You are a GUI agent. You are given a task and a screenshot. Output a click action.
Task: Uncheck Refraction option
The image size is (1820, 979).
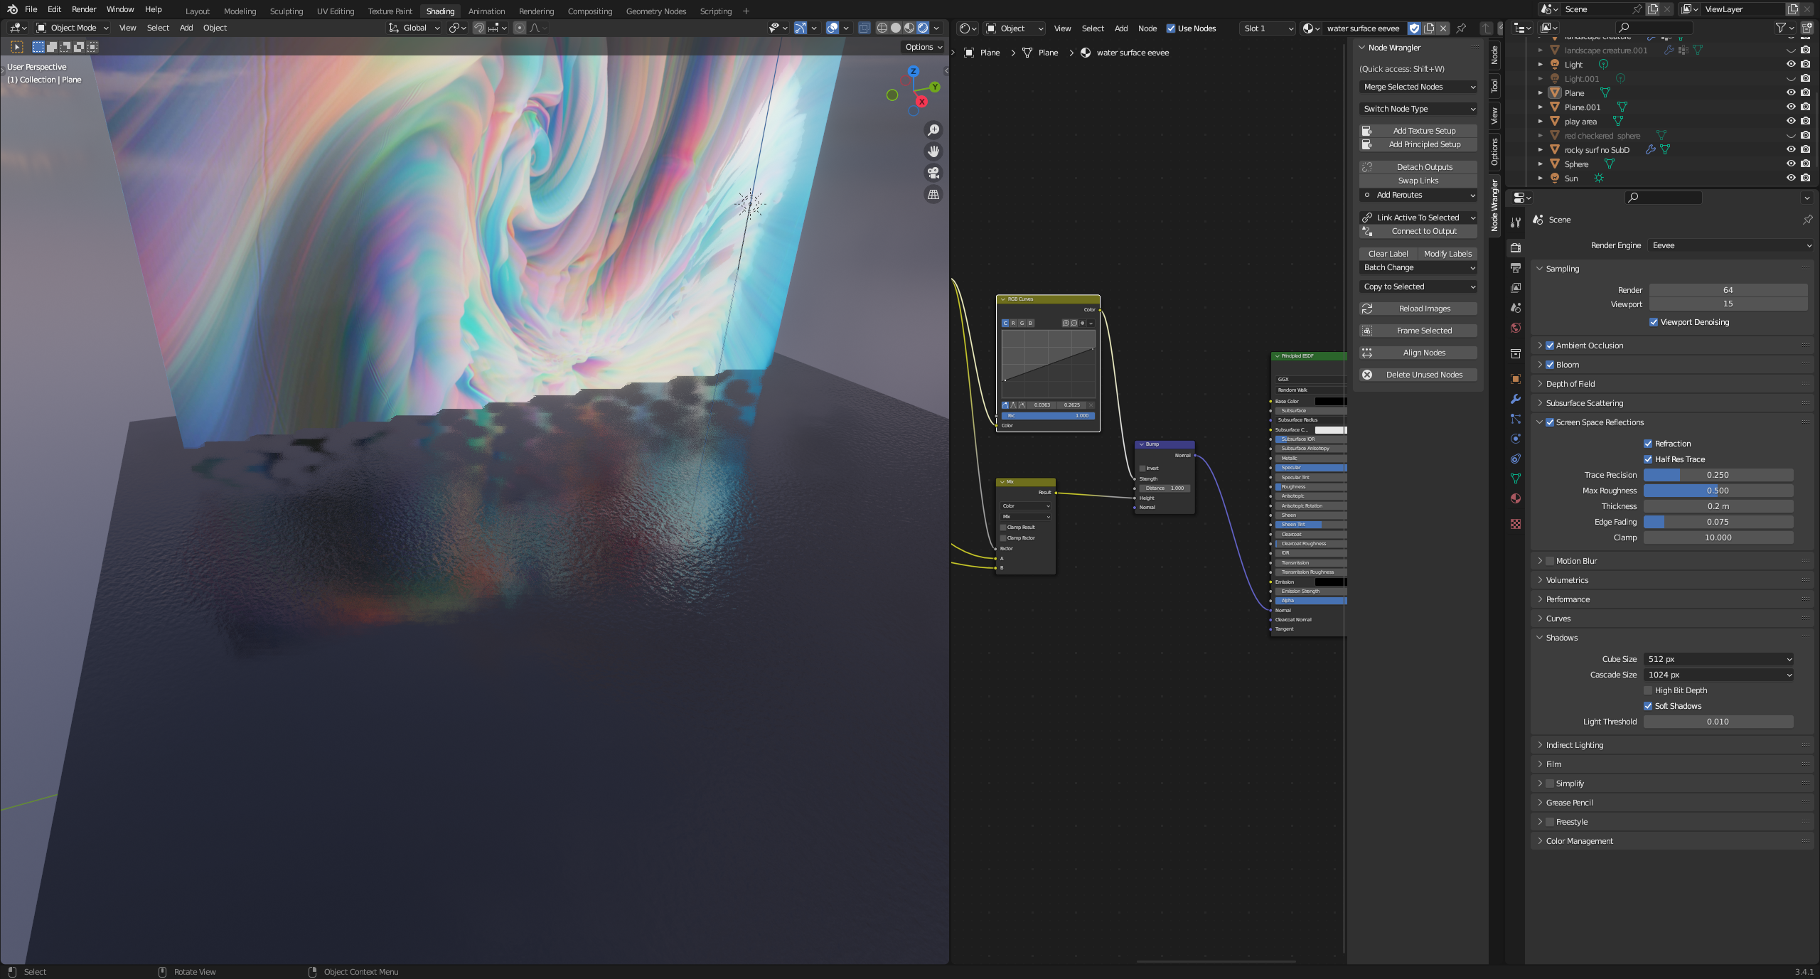coord(1647,444)
